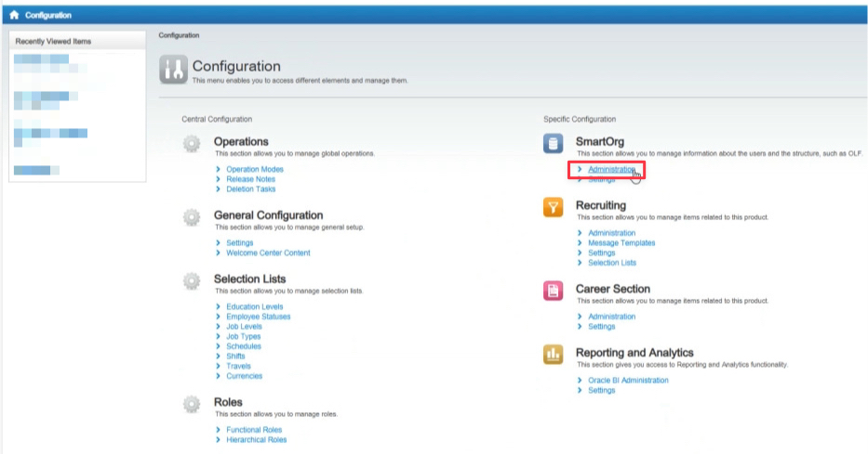Screen dimensions: 868x454
Task: Click the gear icon next to Selection Lists
Action: click(x=192, y=281)
